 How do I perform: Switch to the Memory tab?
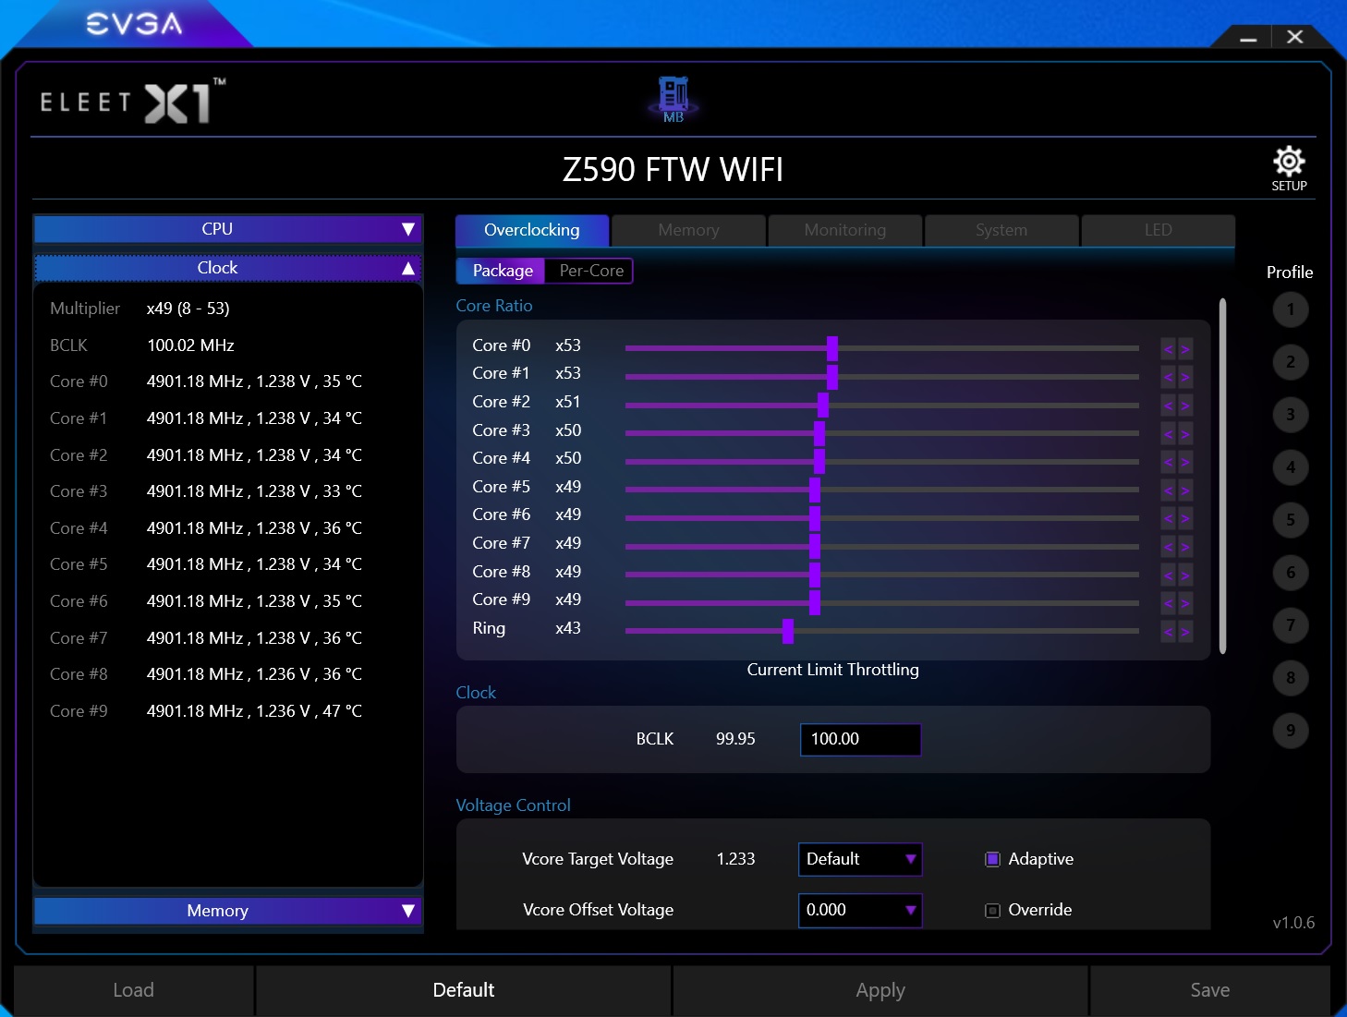[688, 230]
